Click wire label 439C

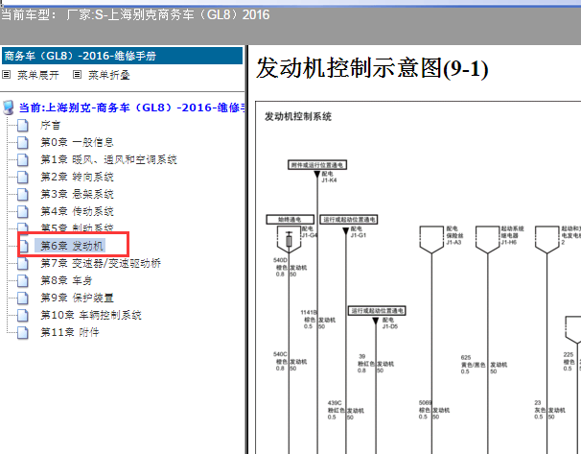coord(335,403)
